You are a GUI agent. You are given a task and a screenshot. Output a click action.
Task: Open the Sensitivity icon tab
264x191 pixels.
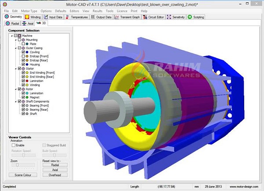pyautogui.click(x=169, y=17)
